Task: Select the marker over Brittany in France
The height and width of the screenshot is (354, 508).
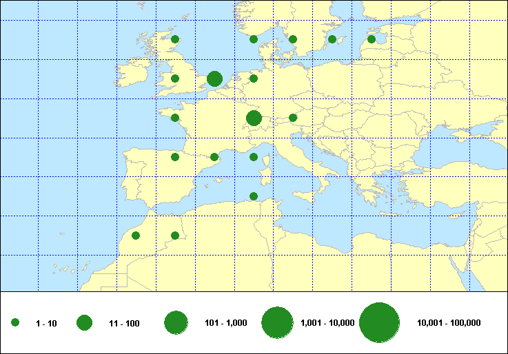Action: tap(175, 118)
